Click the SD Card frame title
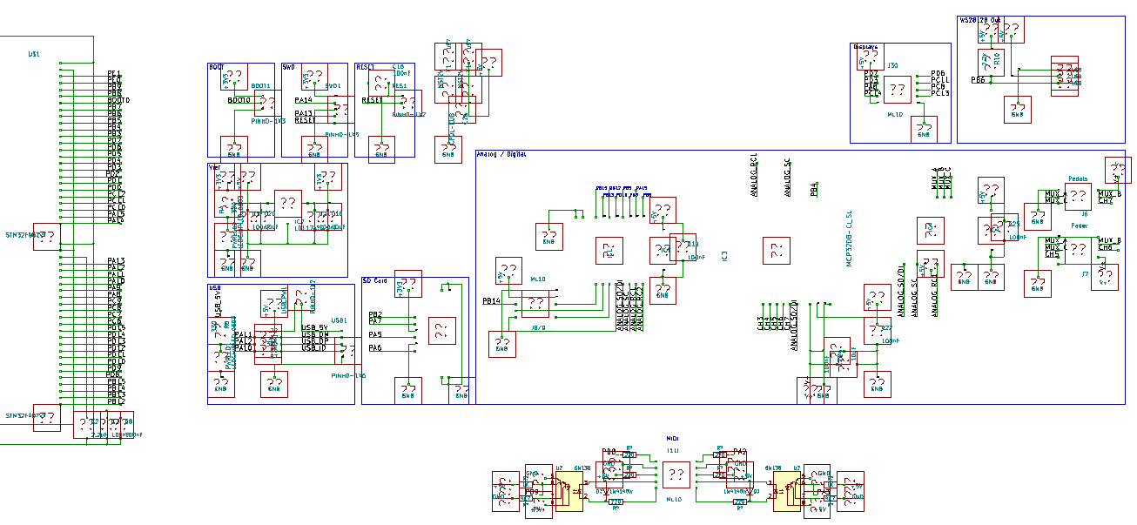The width and height of the screenshot is (1137, 525). (374, 281)
